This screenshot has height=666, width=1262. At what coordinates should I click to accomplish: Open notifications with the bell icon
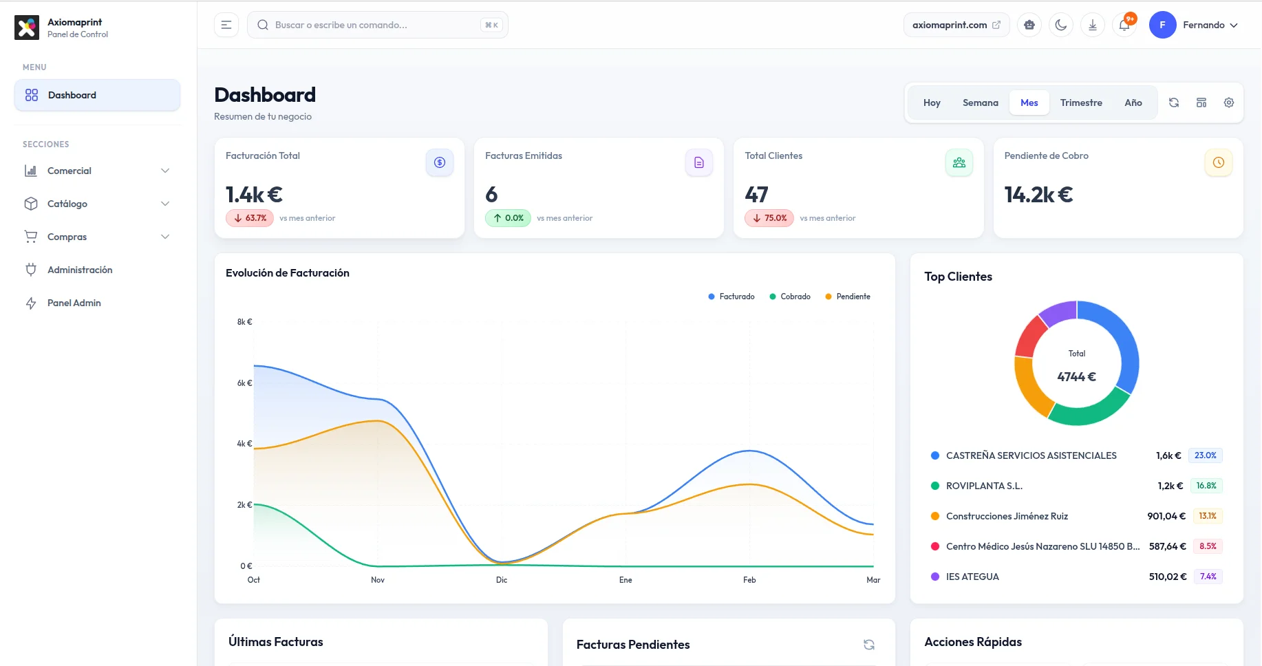1124,24
